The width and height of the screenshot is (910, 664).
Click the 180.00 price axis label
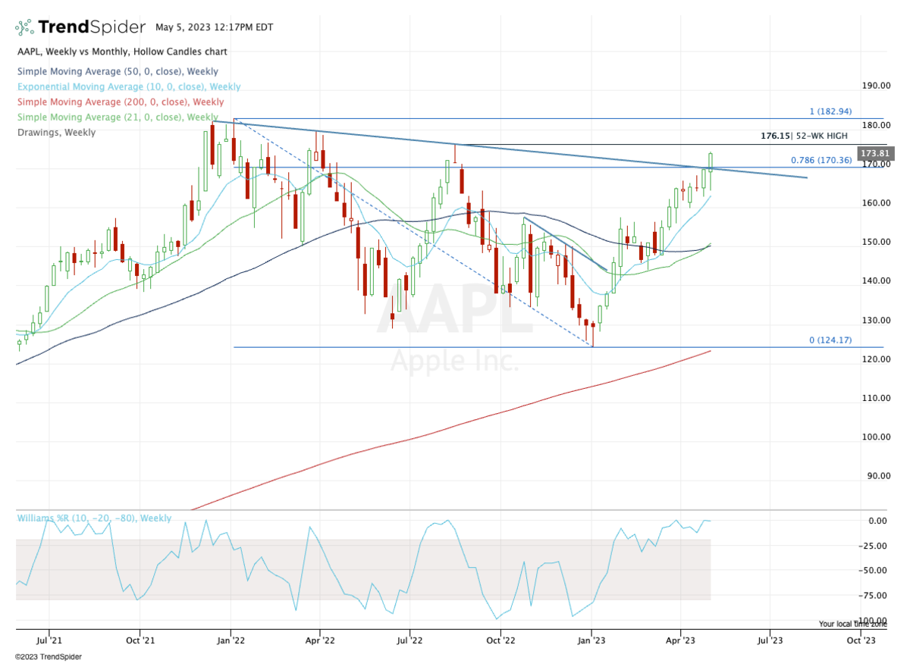pyautogui.click(x=875, y=125)
